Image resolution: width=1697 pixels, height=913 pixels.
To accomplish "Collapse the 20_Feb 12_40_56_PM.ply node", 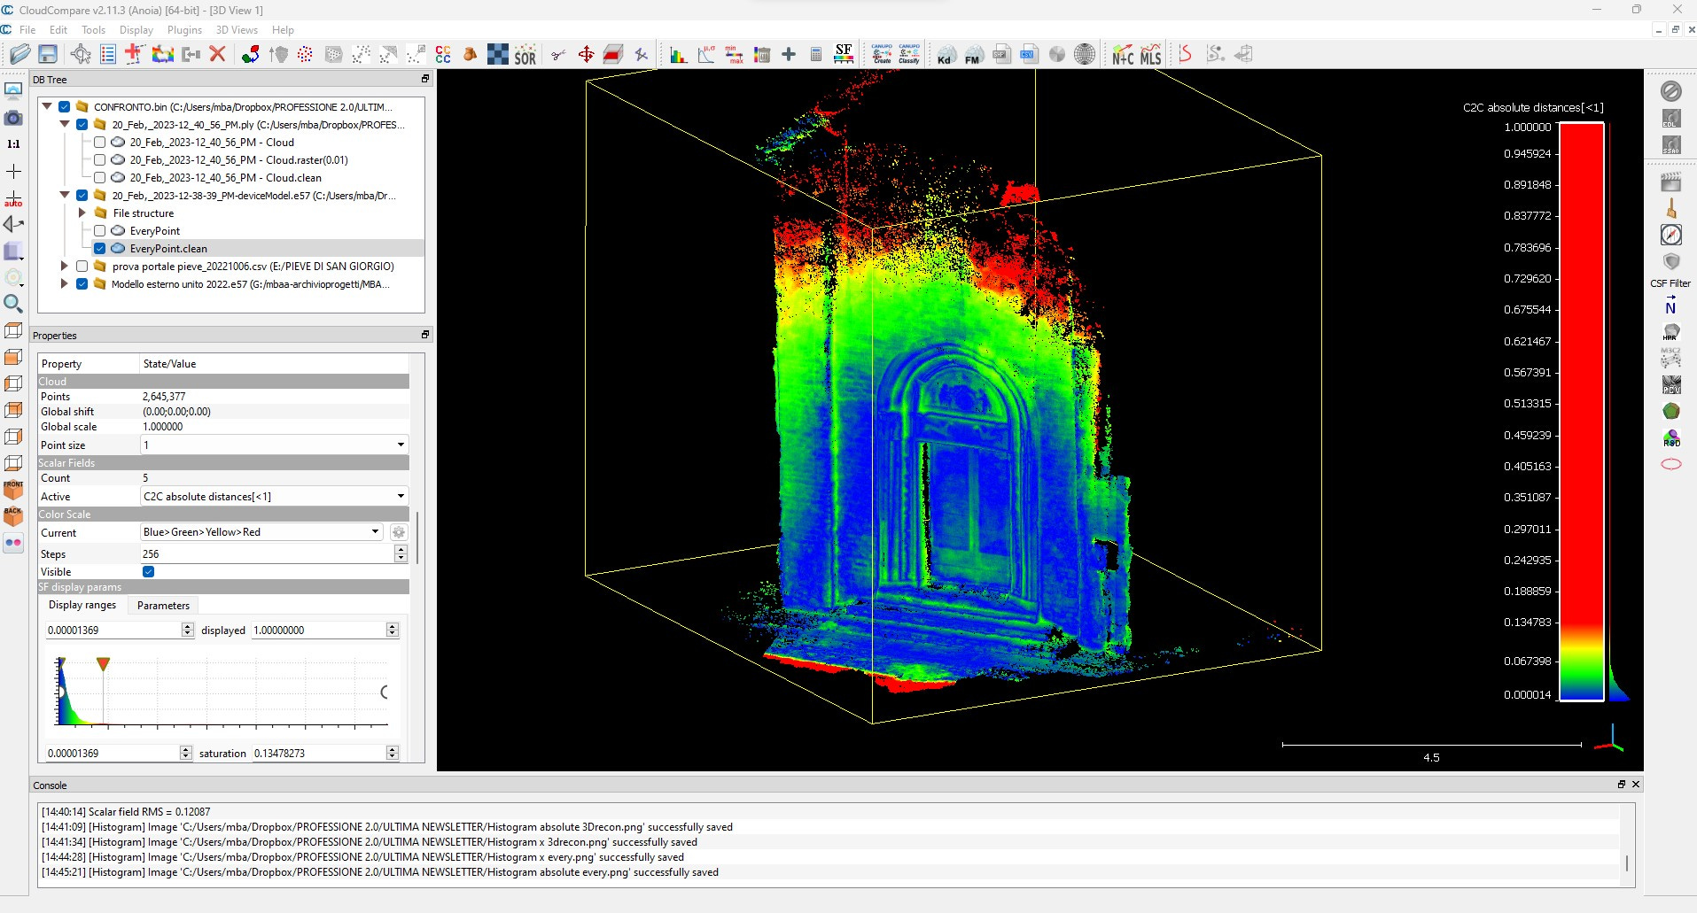I will [x=65, y=124].
